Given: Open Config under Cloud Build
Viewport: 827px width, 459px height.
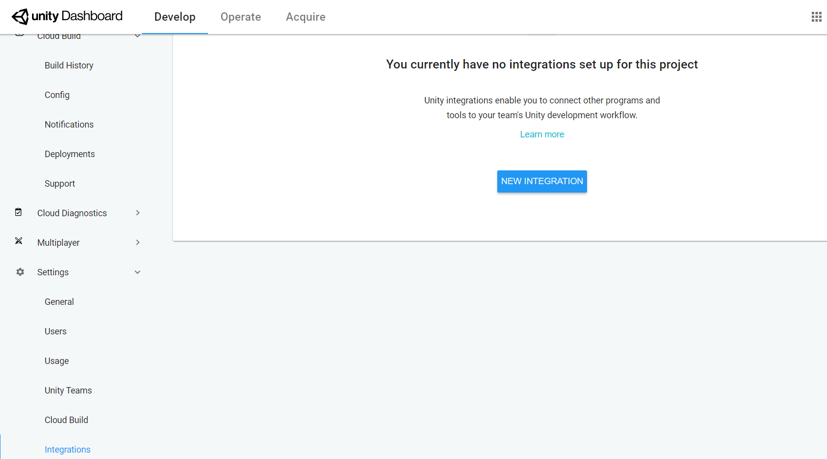Looking at the screenshot, I should 57,95.
